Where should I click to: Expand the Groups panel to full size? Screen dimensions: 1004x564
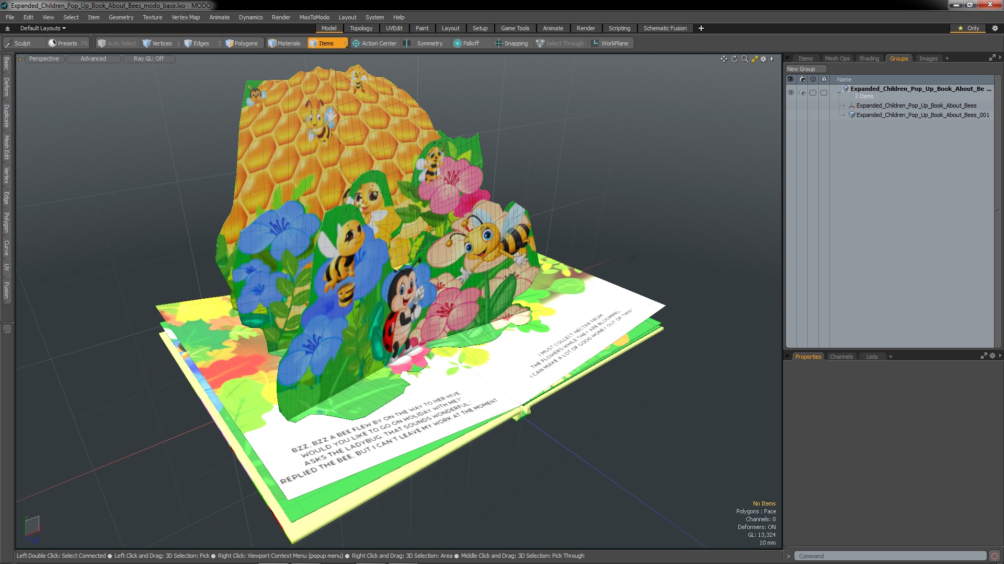(992, 58)
